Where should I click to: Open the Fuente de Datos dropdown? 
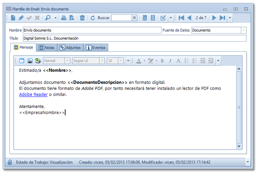point(243,30)
